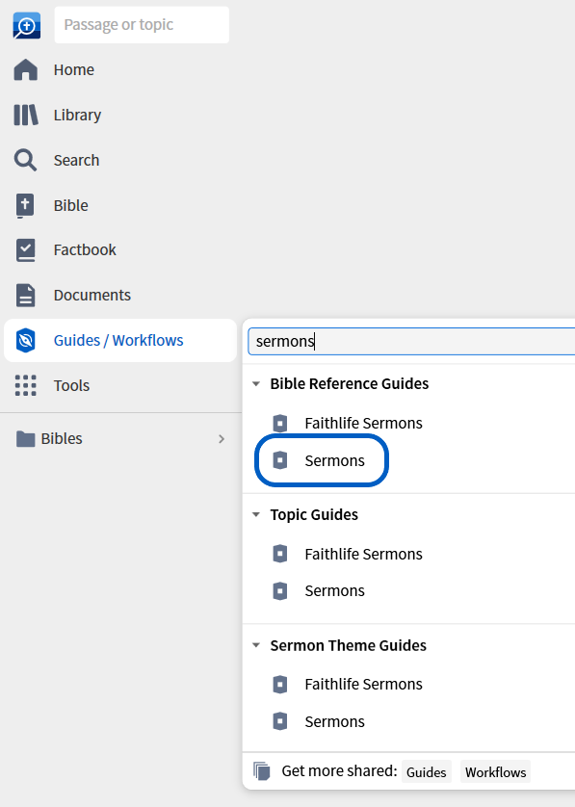Open Faithlife Sermons text in Sermon Theme Guides
This screenshot has width=575, height=807.
tap(363, 685)
